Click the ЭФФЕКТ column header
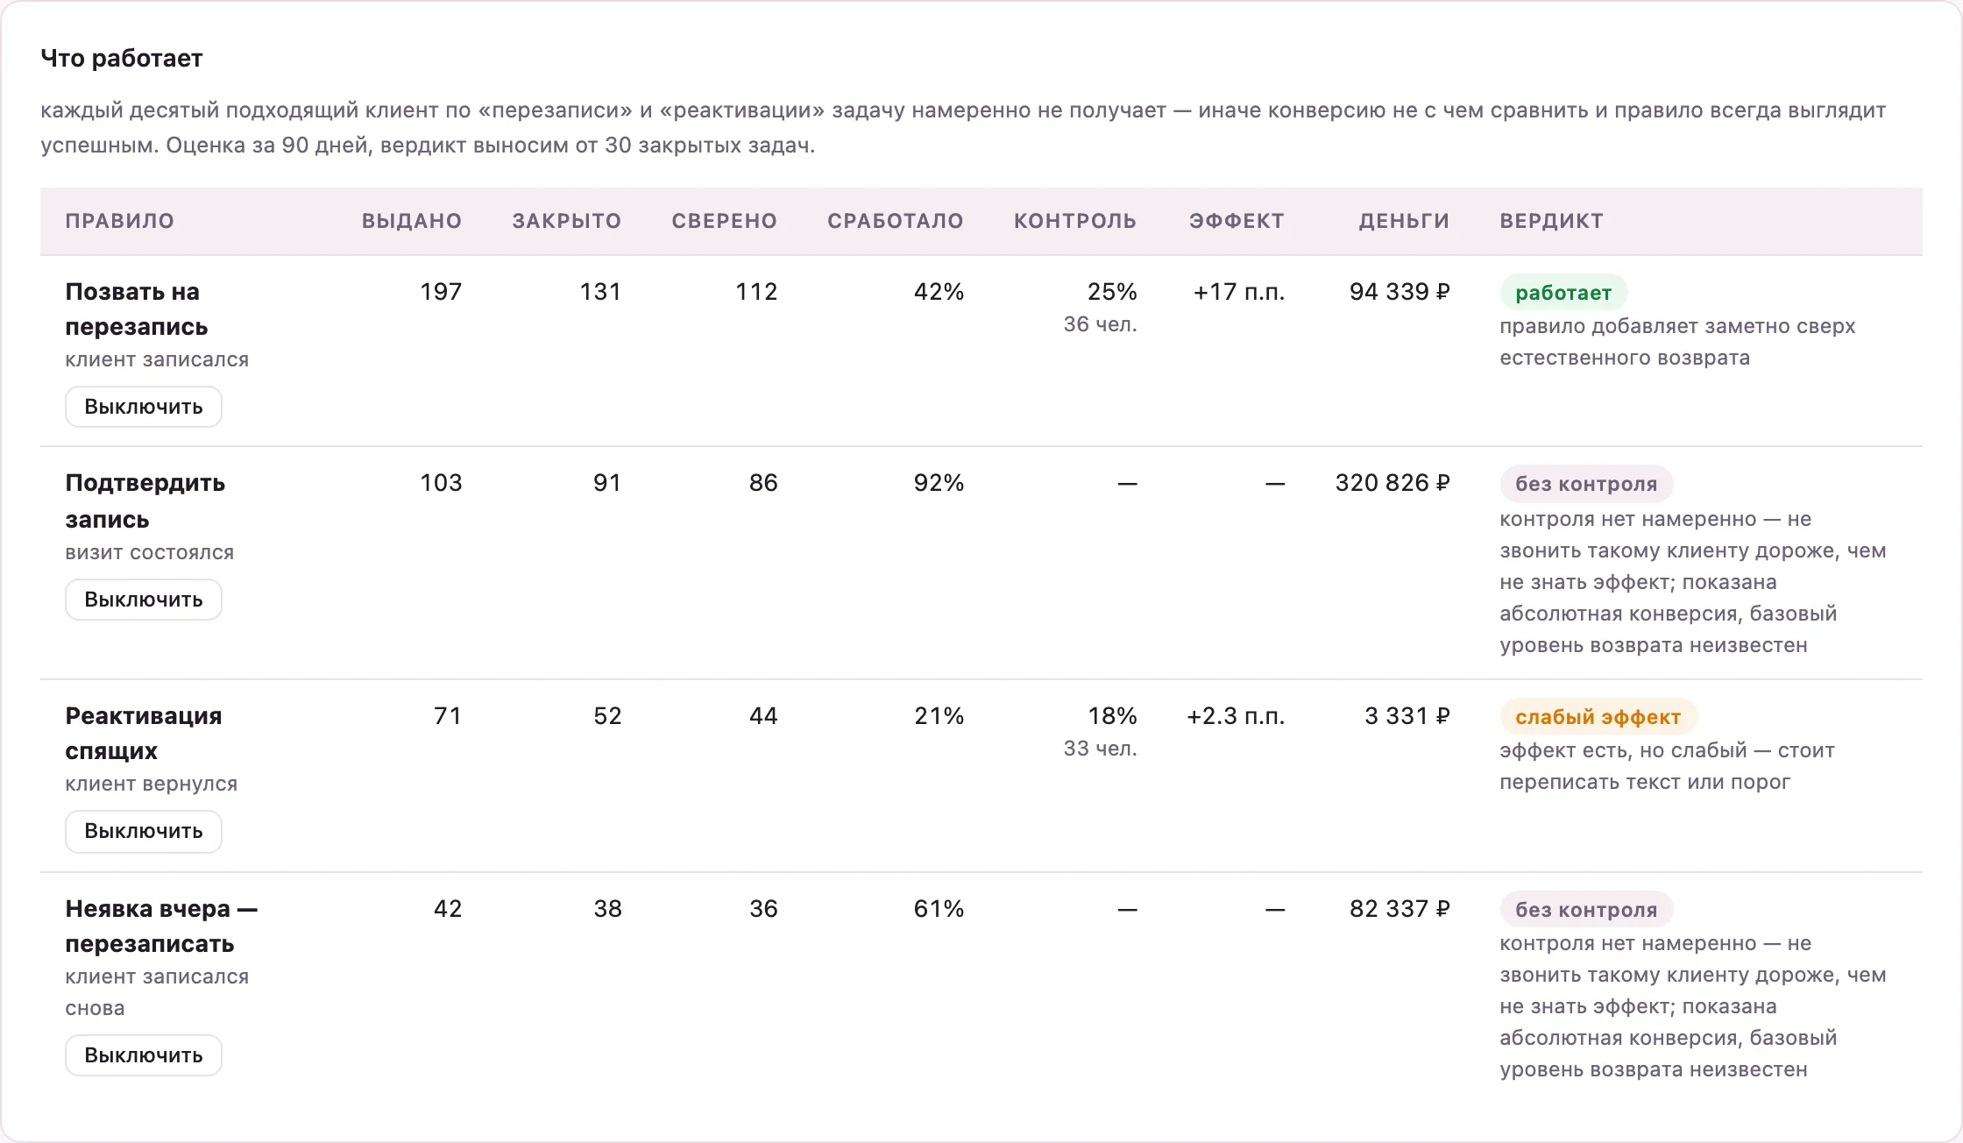Screen dimensions: 1963x1143 [1237, 221]
